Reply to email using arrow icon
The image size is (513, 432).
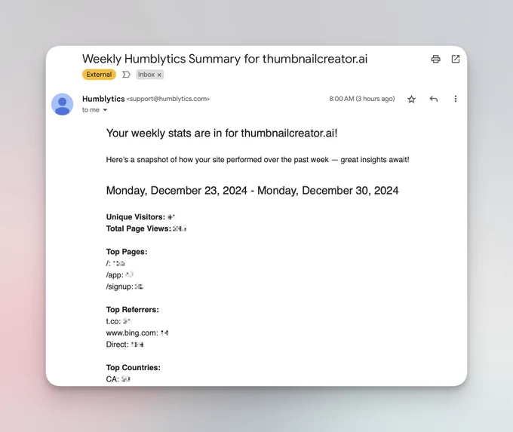coord(434,99)
